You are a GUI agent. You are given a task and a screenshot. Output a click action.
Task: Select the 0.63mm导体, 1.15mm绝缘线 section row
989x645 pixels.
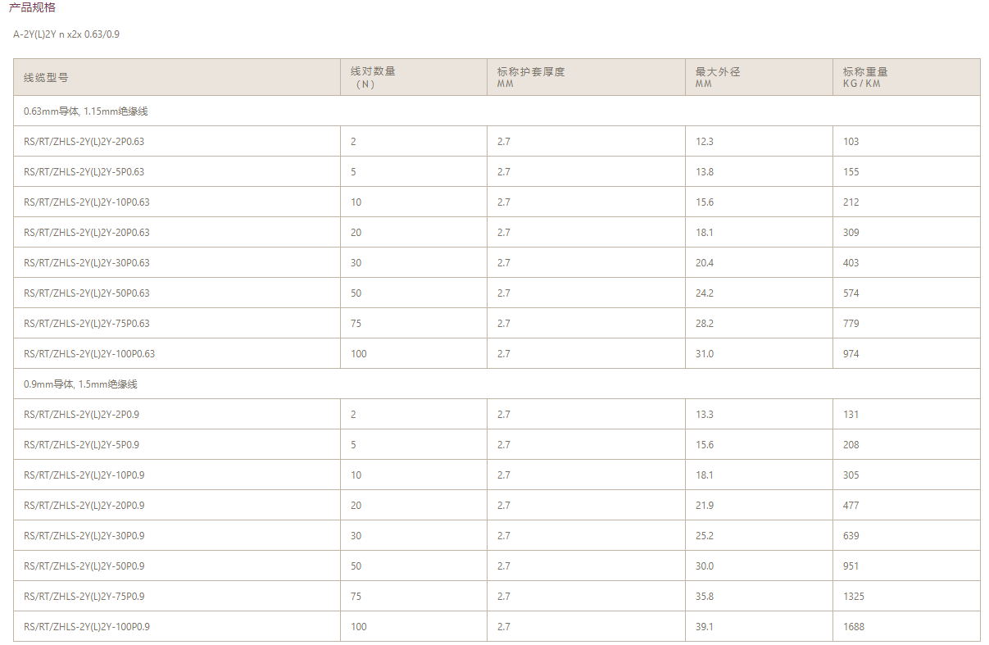(85, 111)
